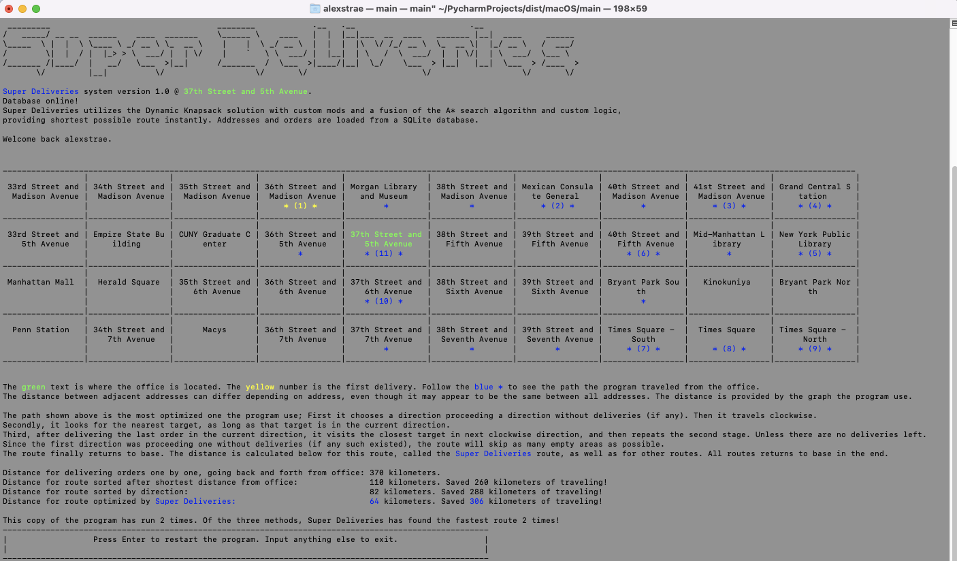Viewport: 957px width, 561px height.
Task: Click the yellow minimize window button
Action: point(22,9)
